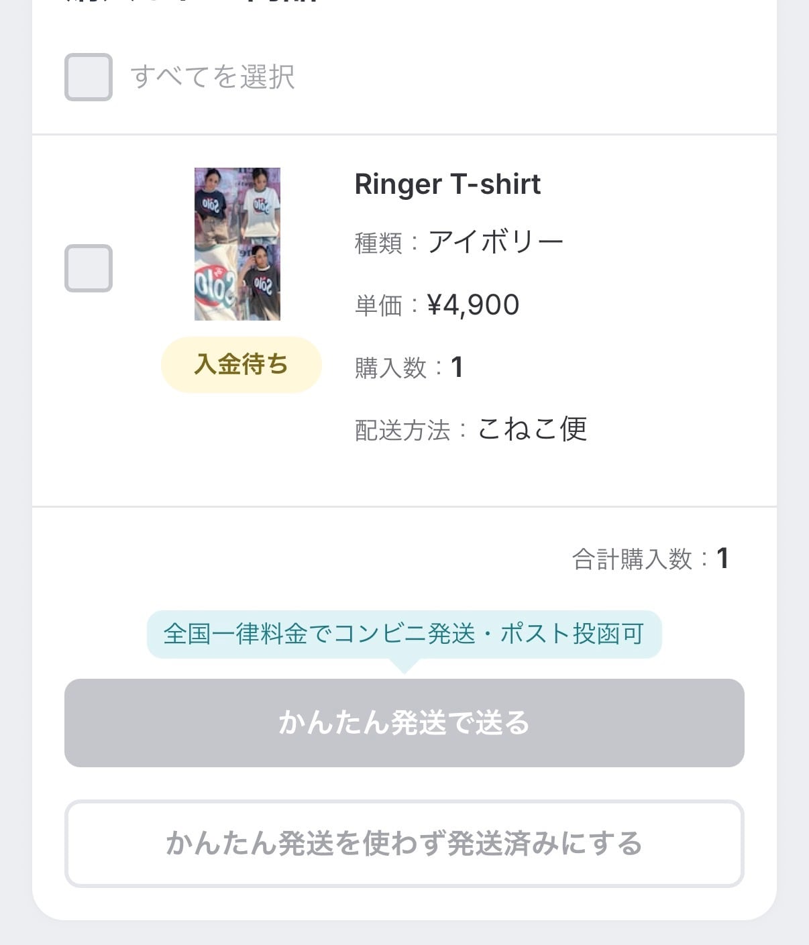The image size is (809, 945).
Task: Click the 配送方法 label
Action: (402, 431)
